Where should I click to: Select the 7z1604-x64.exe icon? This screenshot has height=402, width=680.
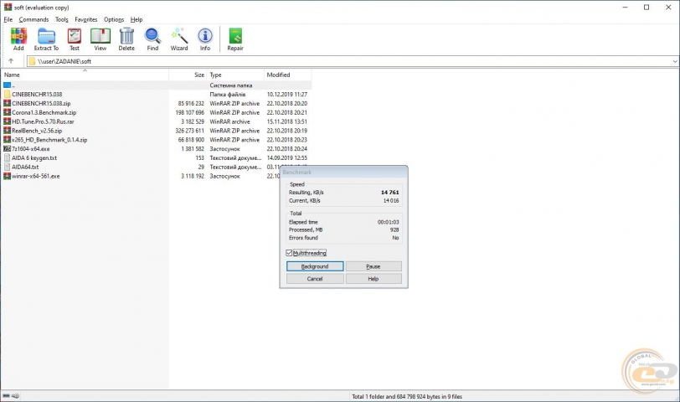tap(7, 149)
